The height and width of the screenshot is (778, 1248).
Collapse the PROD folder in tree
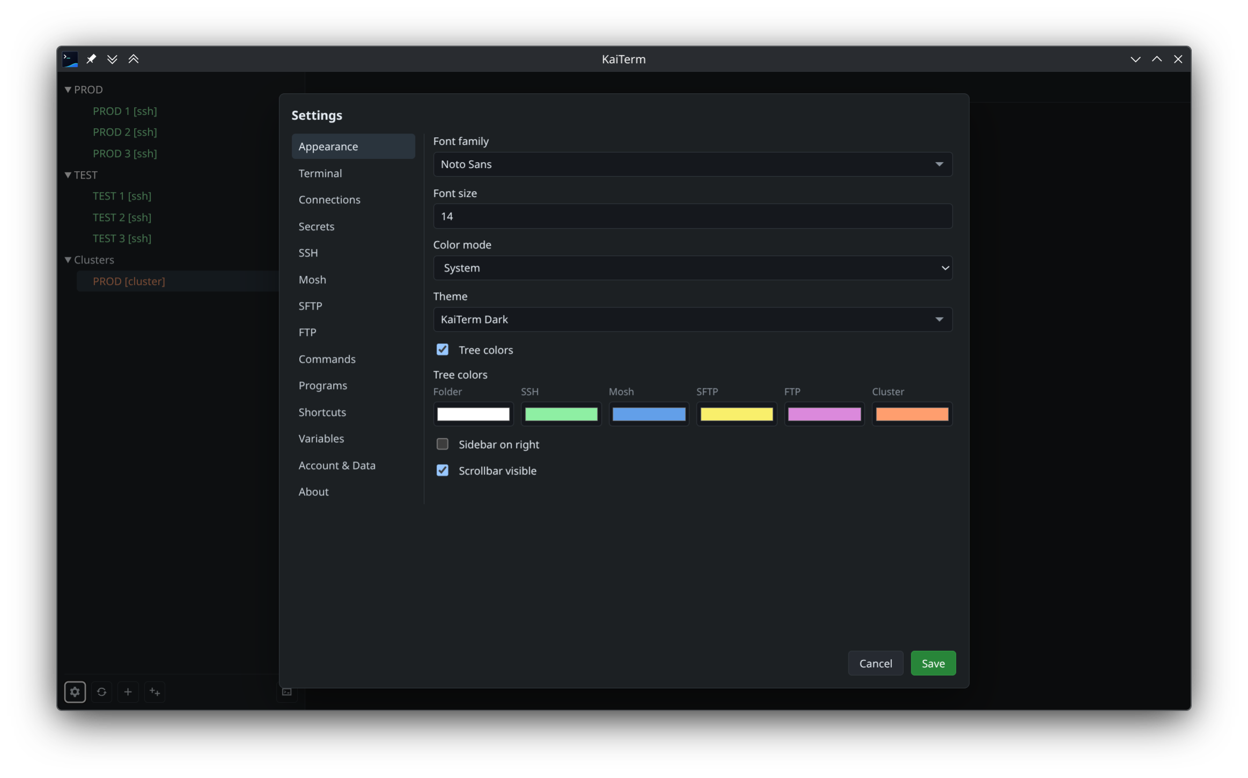(x=68, y=90)
